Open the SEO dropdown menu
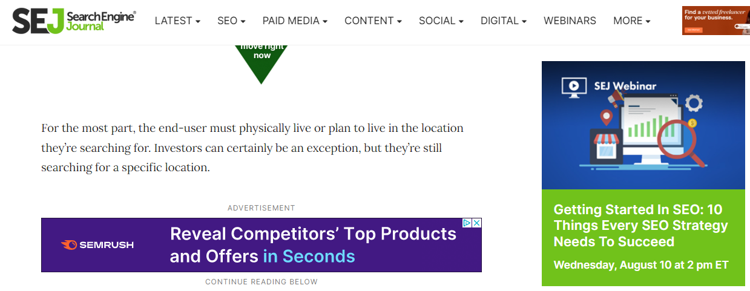750x291 pixels. tap(231, 21)
